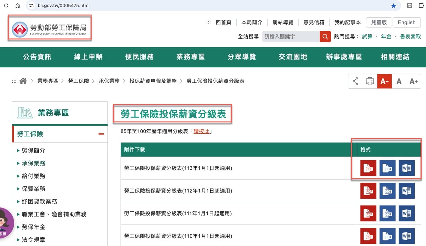This screenshot has height=246, width=426.
Task: Click the site-wide keyword search field
Action: coord(291,36)
